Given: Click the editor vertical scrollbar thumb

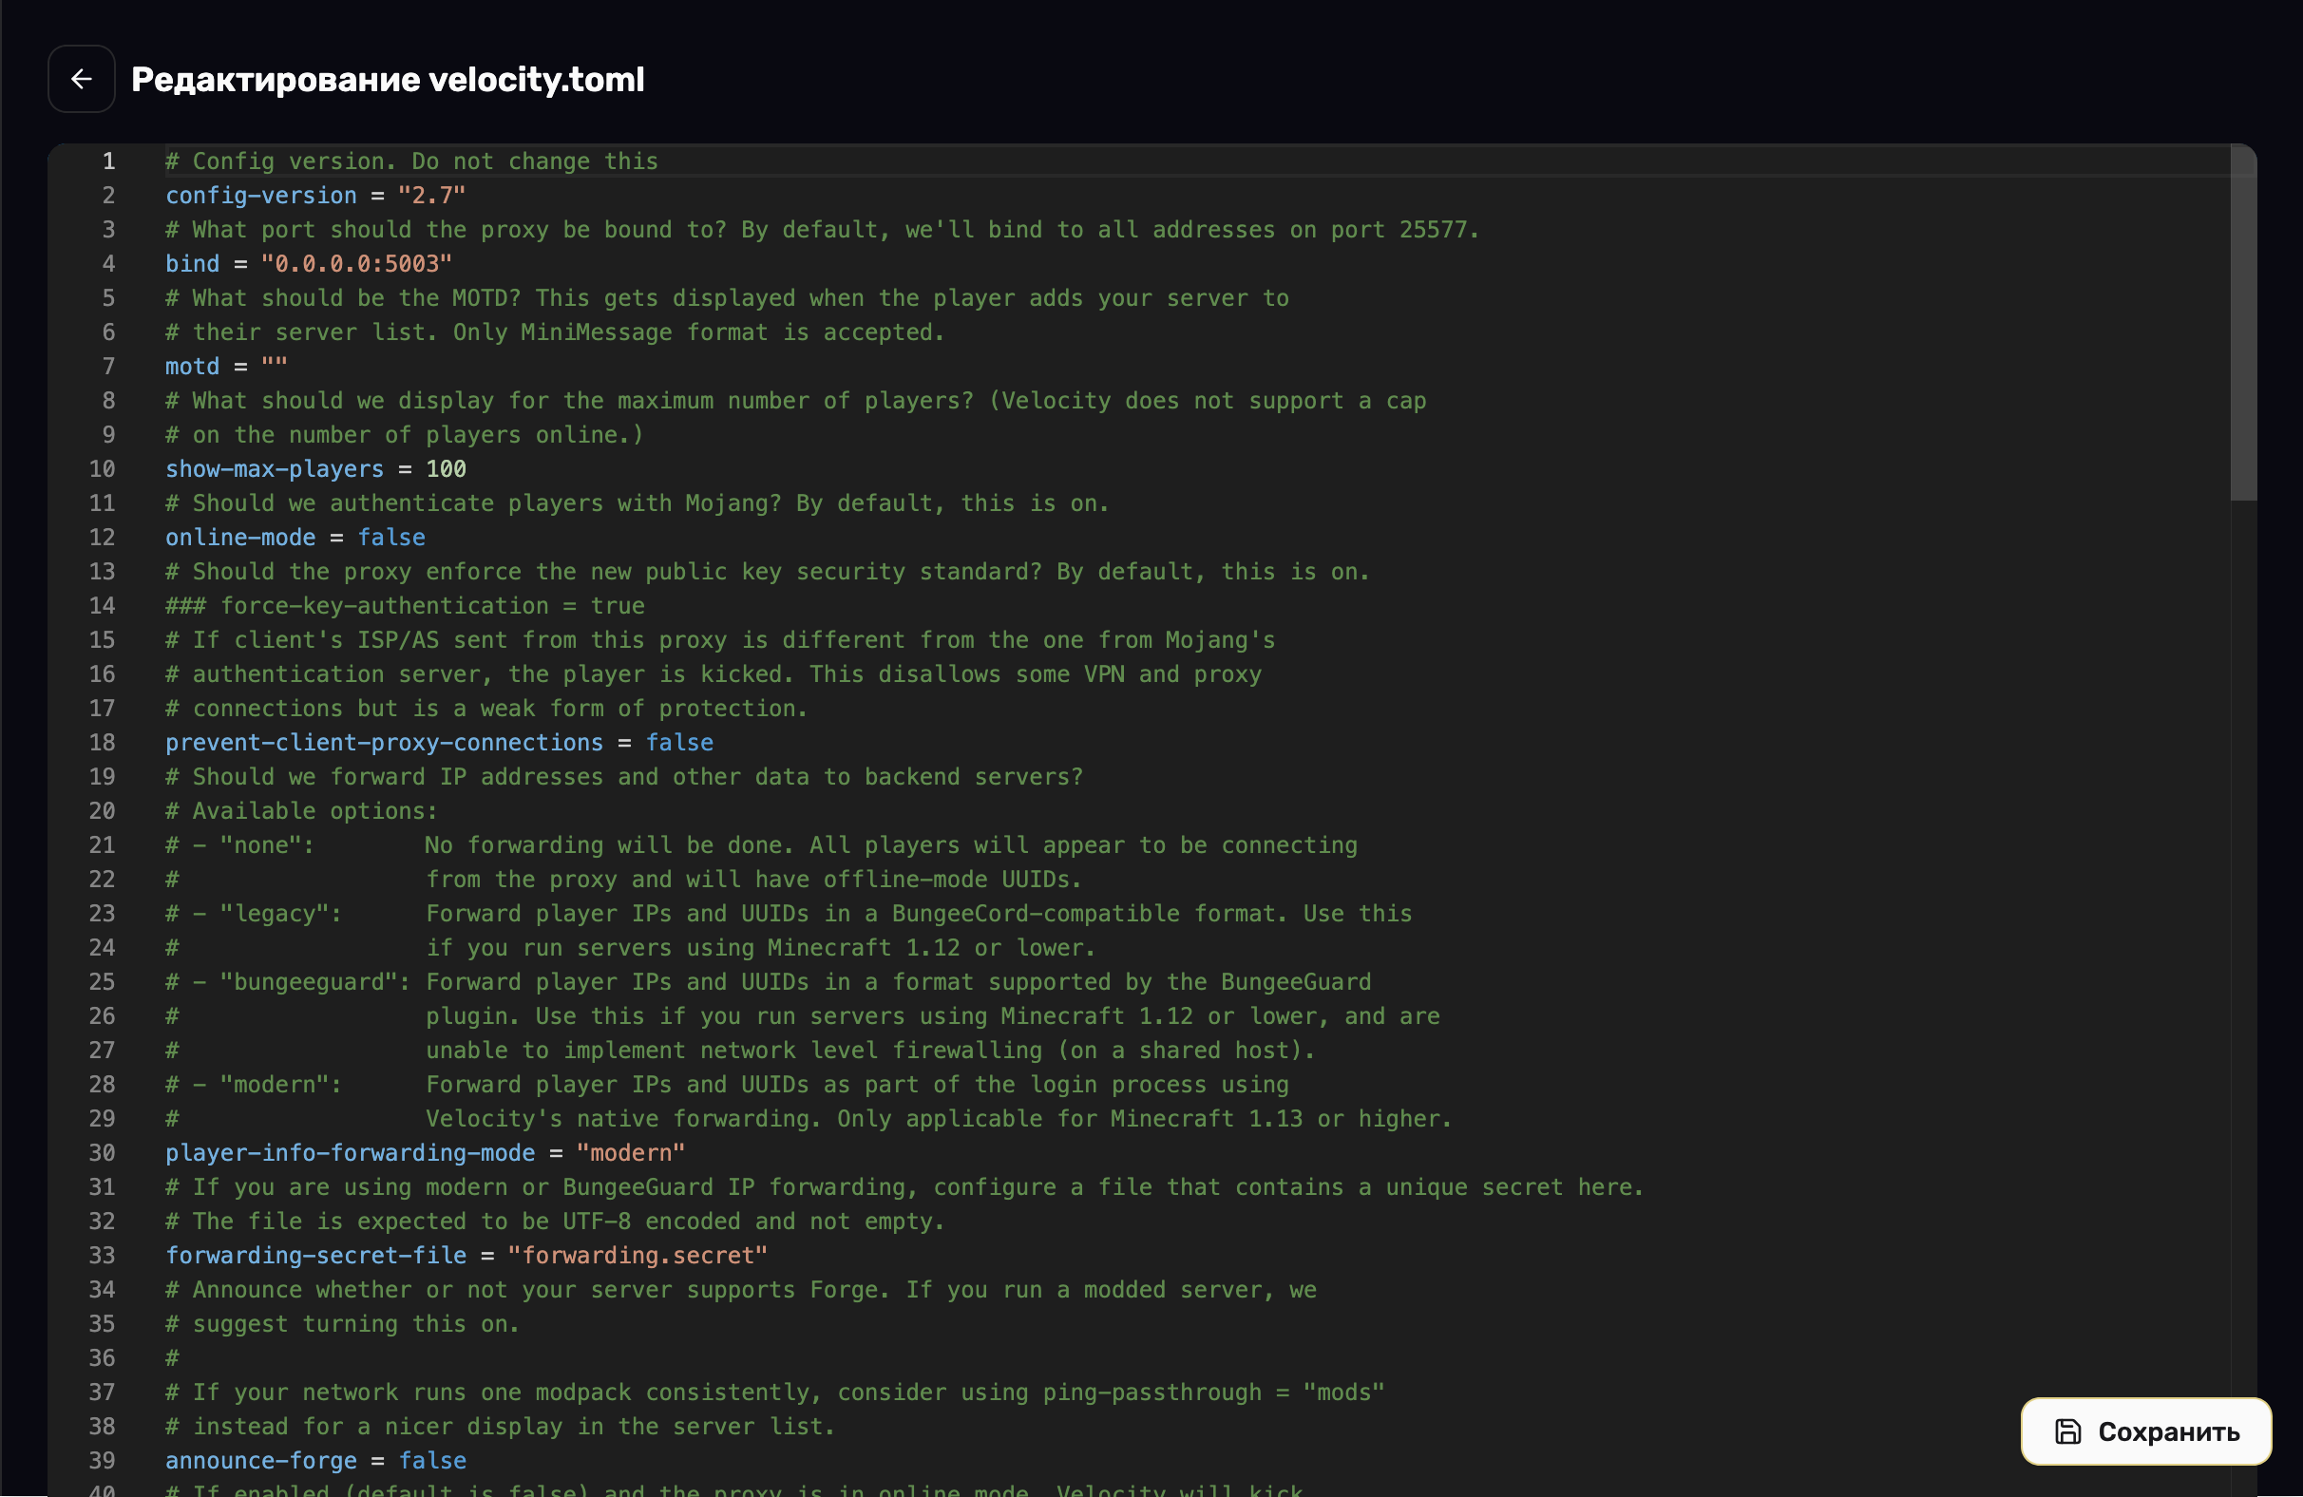Looking at the screenshot, I should [x=2242, y=322].
